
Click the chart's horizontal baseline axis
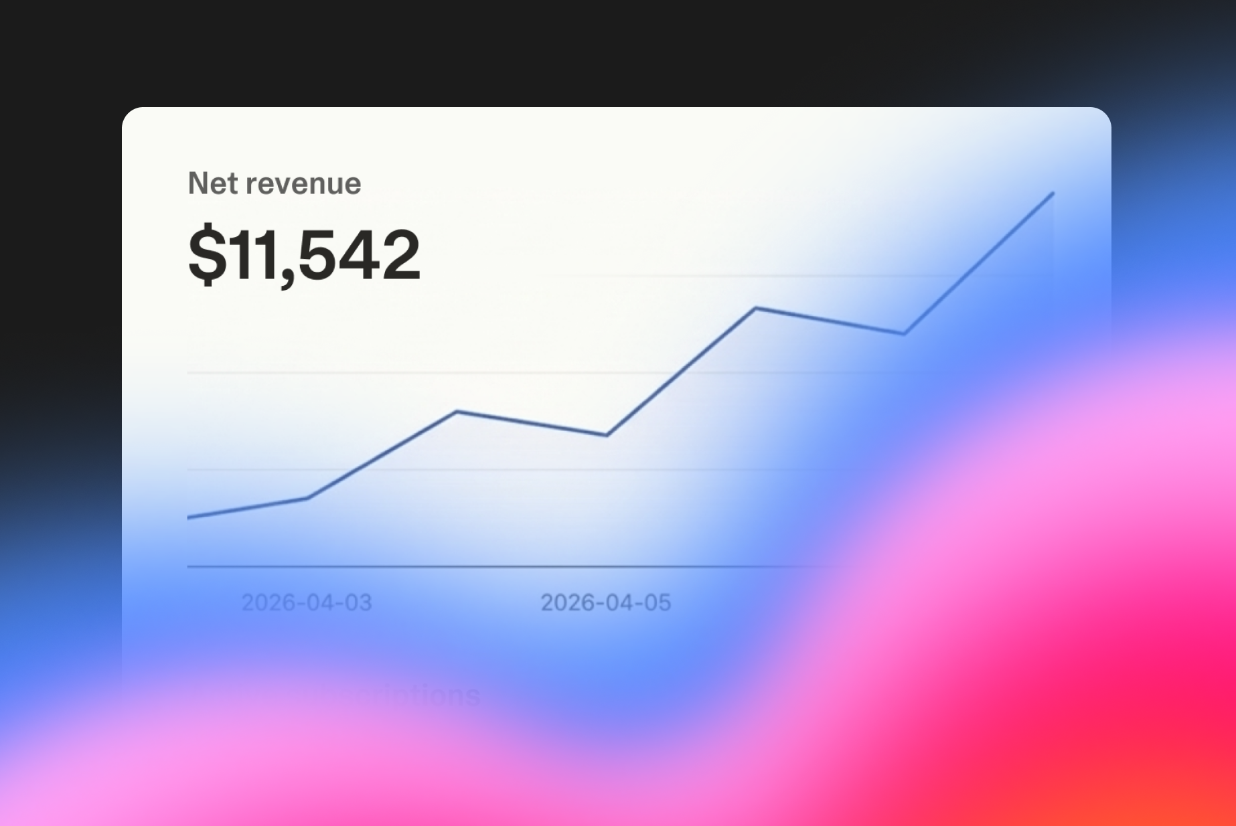coord(469,567)
